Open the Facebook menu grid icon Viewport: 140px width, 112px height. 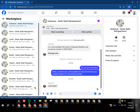[x=124, y=13]
